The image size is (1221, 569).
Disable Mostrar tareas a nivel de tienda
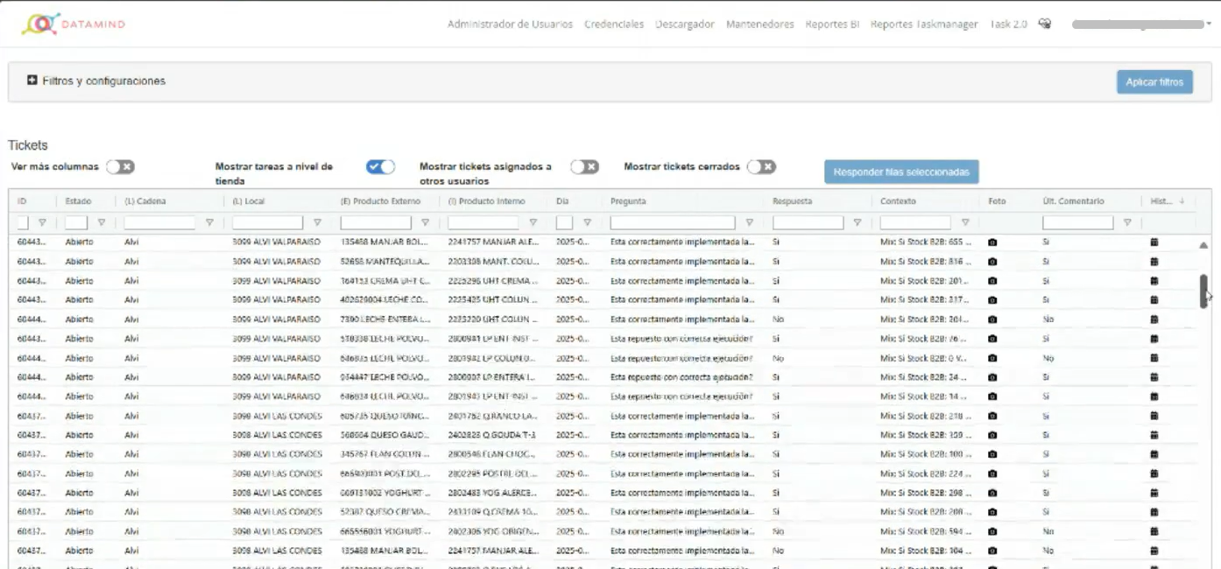point(380,166)
